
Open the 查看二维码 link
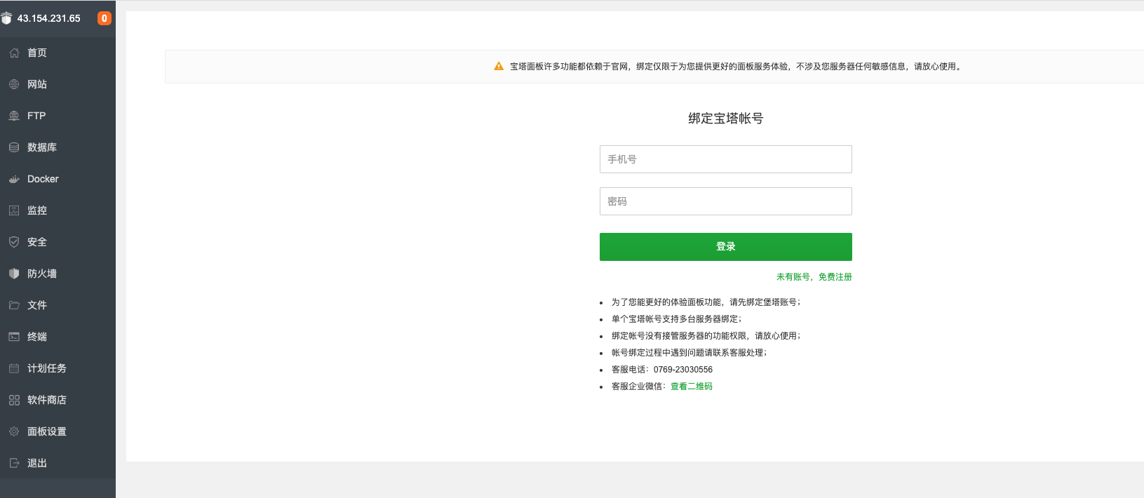[x=692, y=386]
